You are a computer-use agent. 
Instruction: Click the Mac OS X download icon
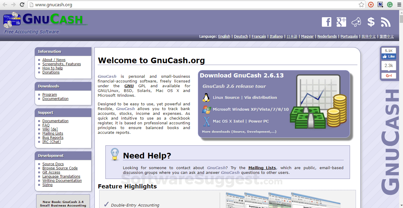(206, 121)
